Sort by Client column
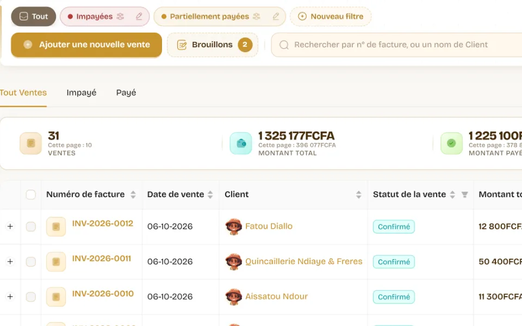This screenshot has width=522, height=326. (x=358, y=195)
